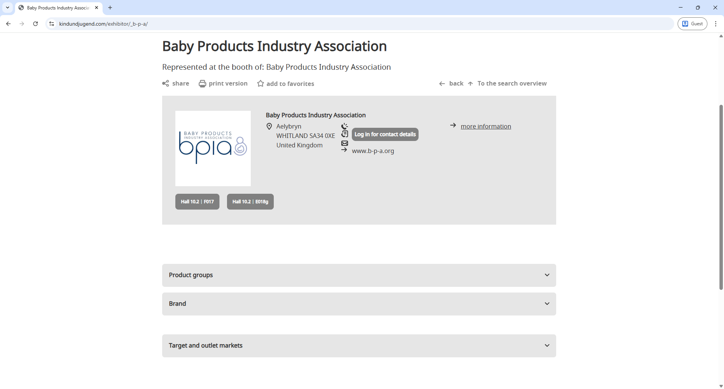Image resolution: width=724 pixels, height=389 pixels.
Task: Click the BPIA logo thumbnail
Action: [213, 148]
